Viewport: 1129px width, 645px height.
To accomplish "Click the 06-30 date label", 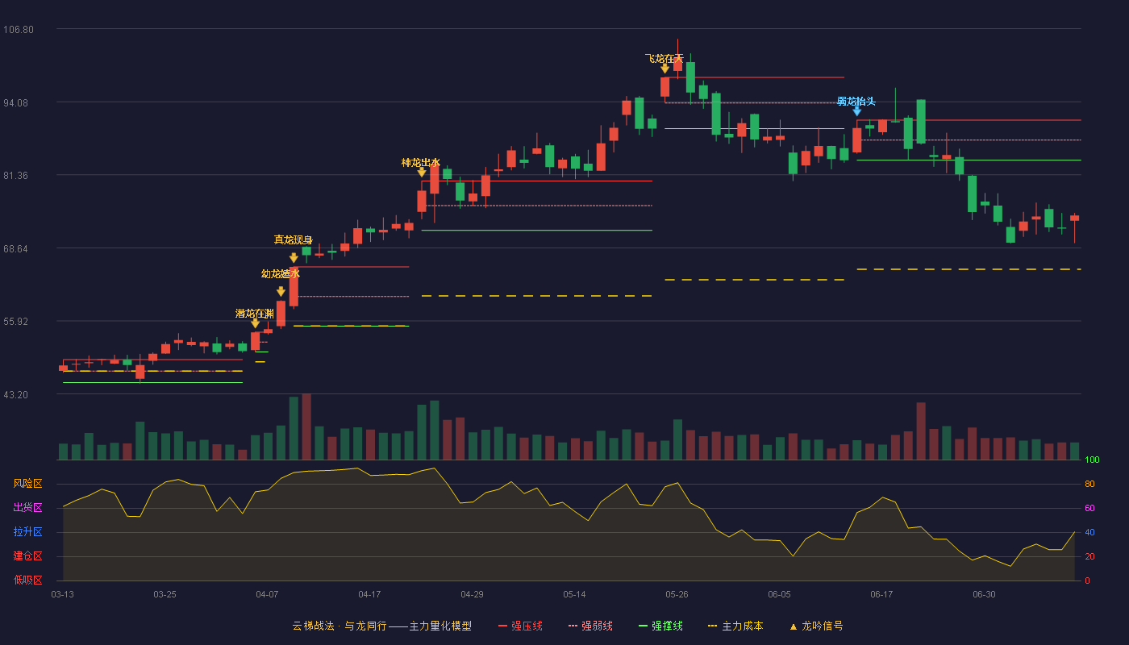I will (985, 594).
